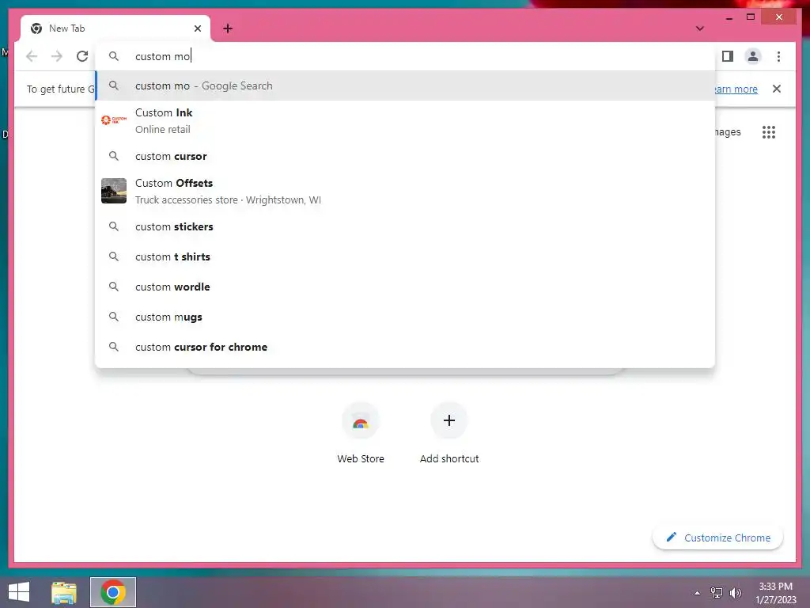
Task: Open the profile avatar menu
Action: pos(753,56)
